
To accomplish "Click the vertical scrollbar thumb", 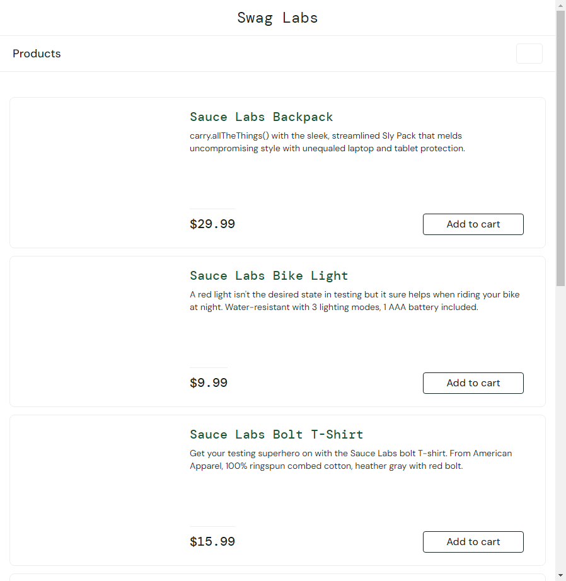I will click(560, 148).
